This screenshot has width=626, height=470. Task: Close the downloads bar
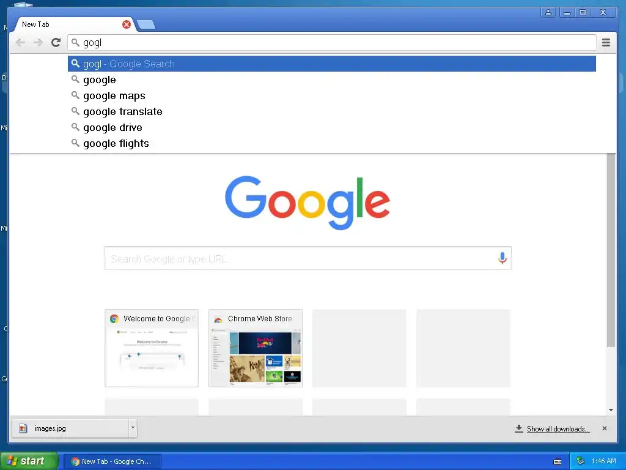pos(605,428)
